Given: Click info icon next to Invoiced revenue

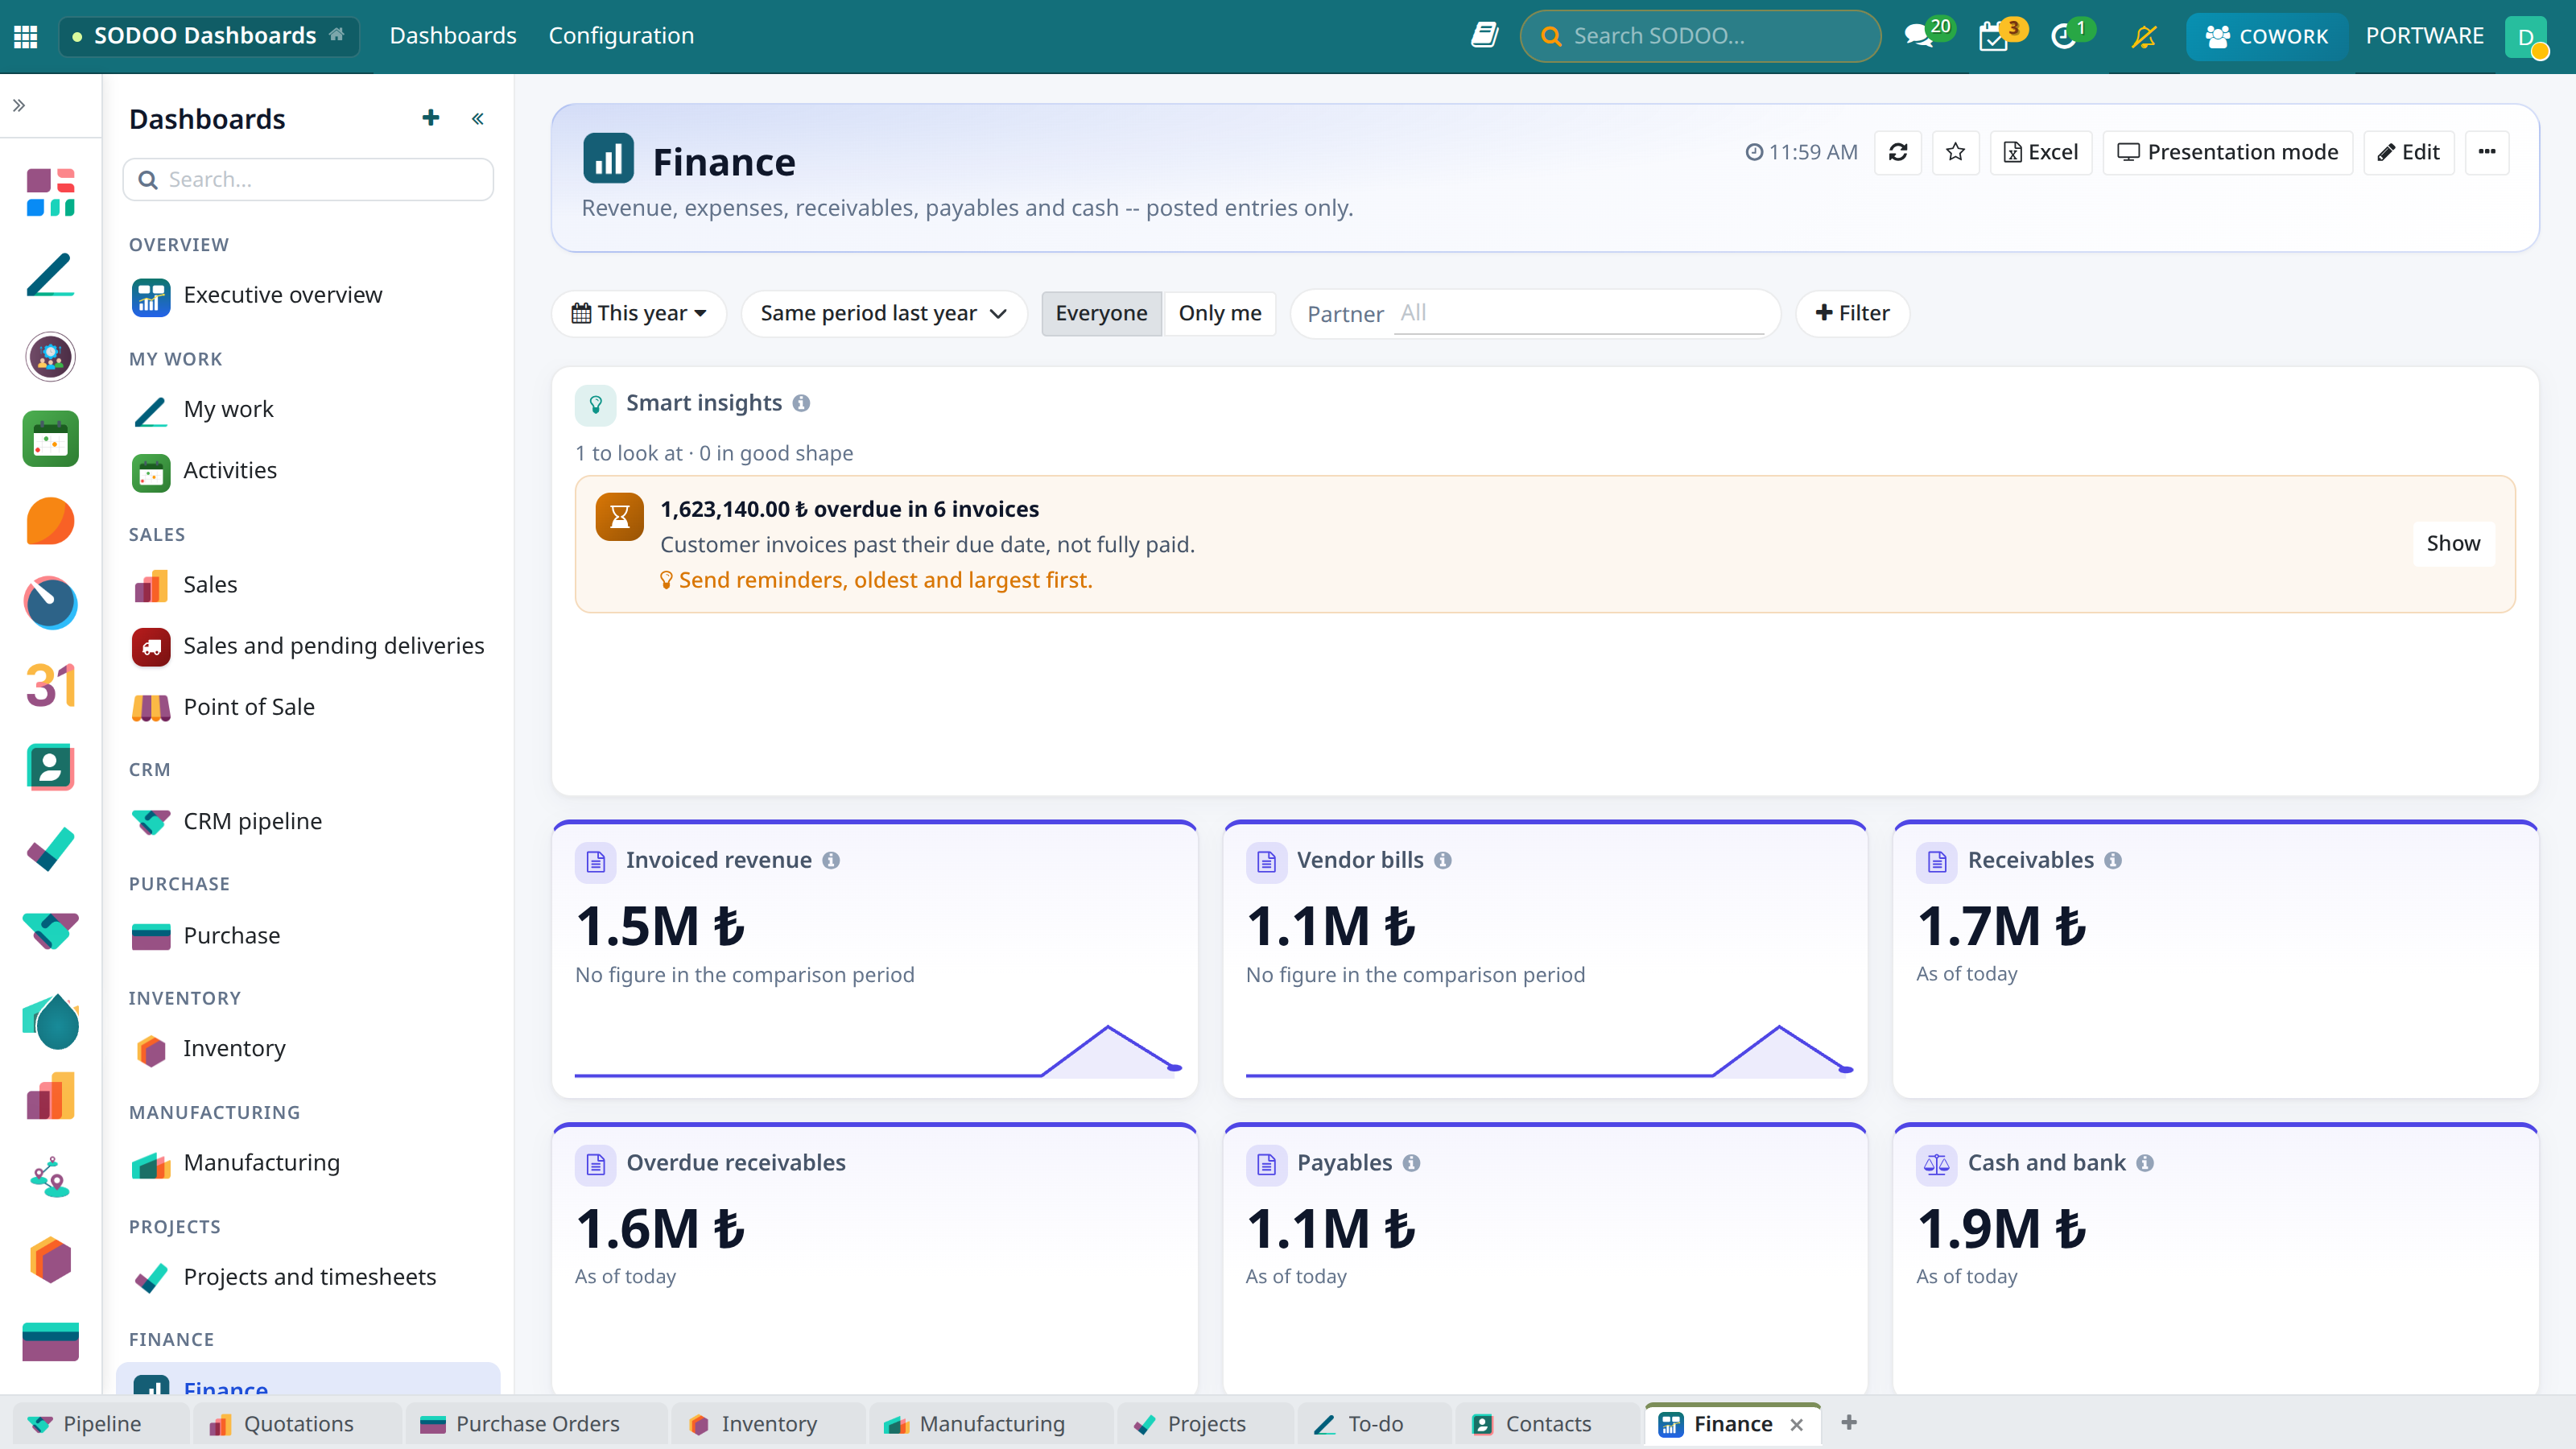Looking at the screenshot, I should click(831, 860).
